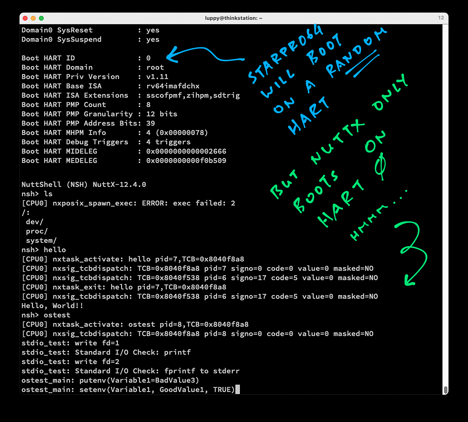The height and width of the screenshot is (422, 468).
Task: Click the 'system/' directory entry
Action: pos(41,240)
